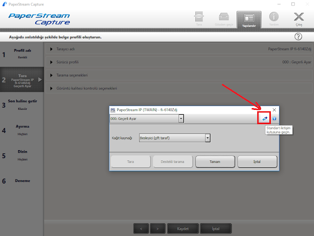Switch to standard dialog with blue arrows icon

pos(264,119)
